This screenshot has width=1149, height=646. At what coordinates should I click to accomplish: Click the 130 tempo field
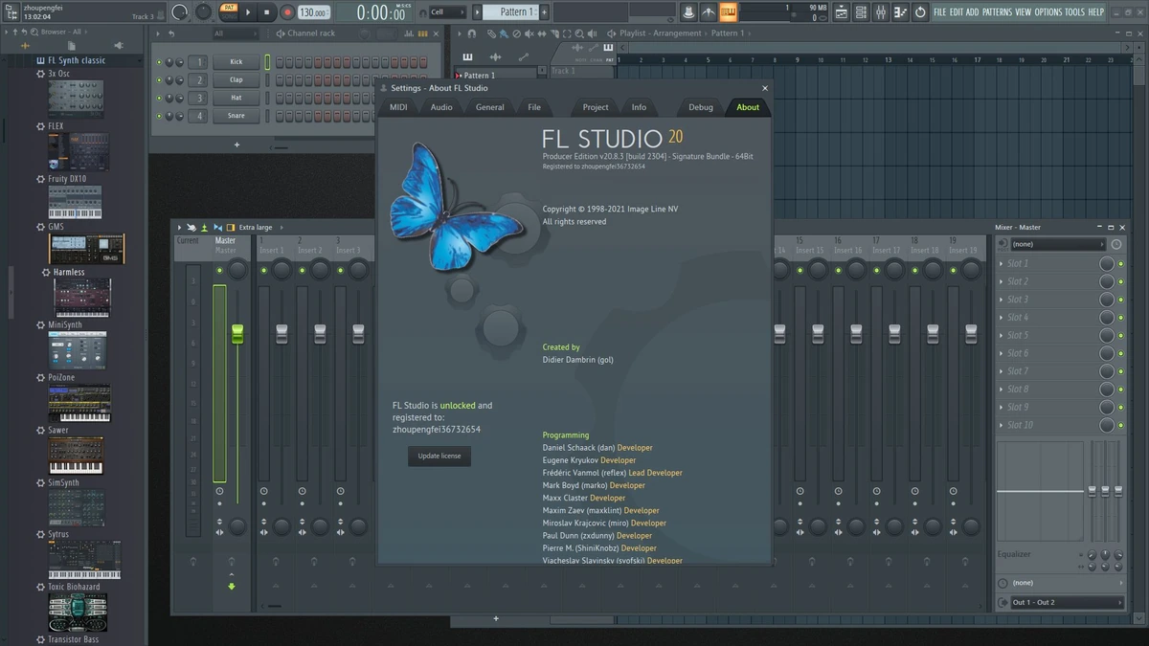[x=313, y=12]
